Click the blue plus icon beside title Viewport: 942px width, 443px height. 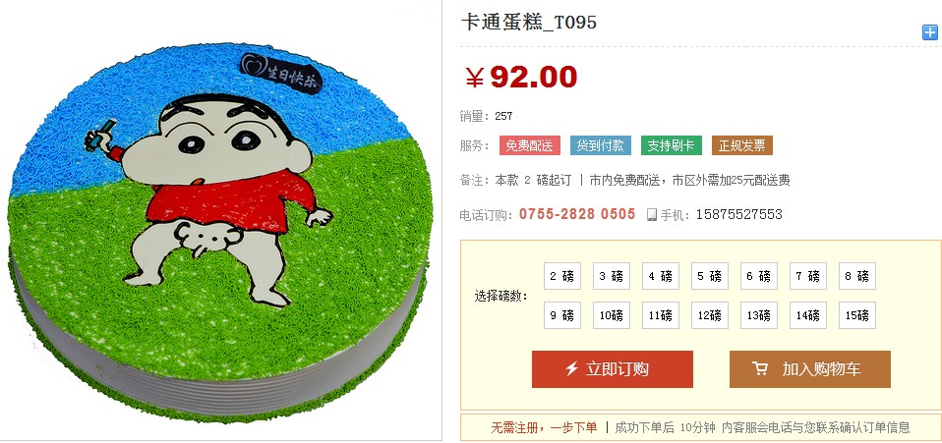point(929,32)
